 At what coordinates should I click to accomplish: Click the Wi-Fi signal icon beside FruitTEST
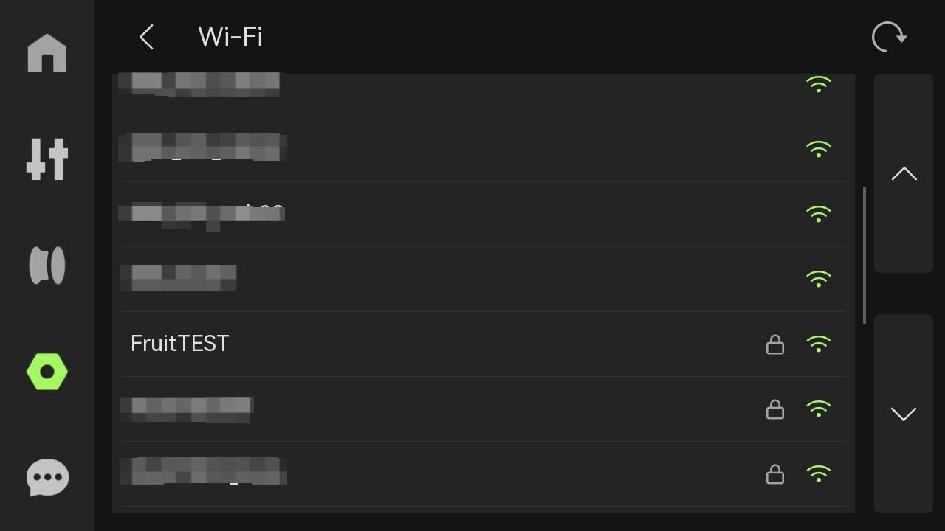tap(818, 344)
